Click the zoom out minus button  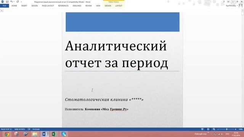[218, 129]
